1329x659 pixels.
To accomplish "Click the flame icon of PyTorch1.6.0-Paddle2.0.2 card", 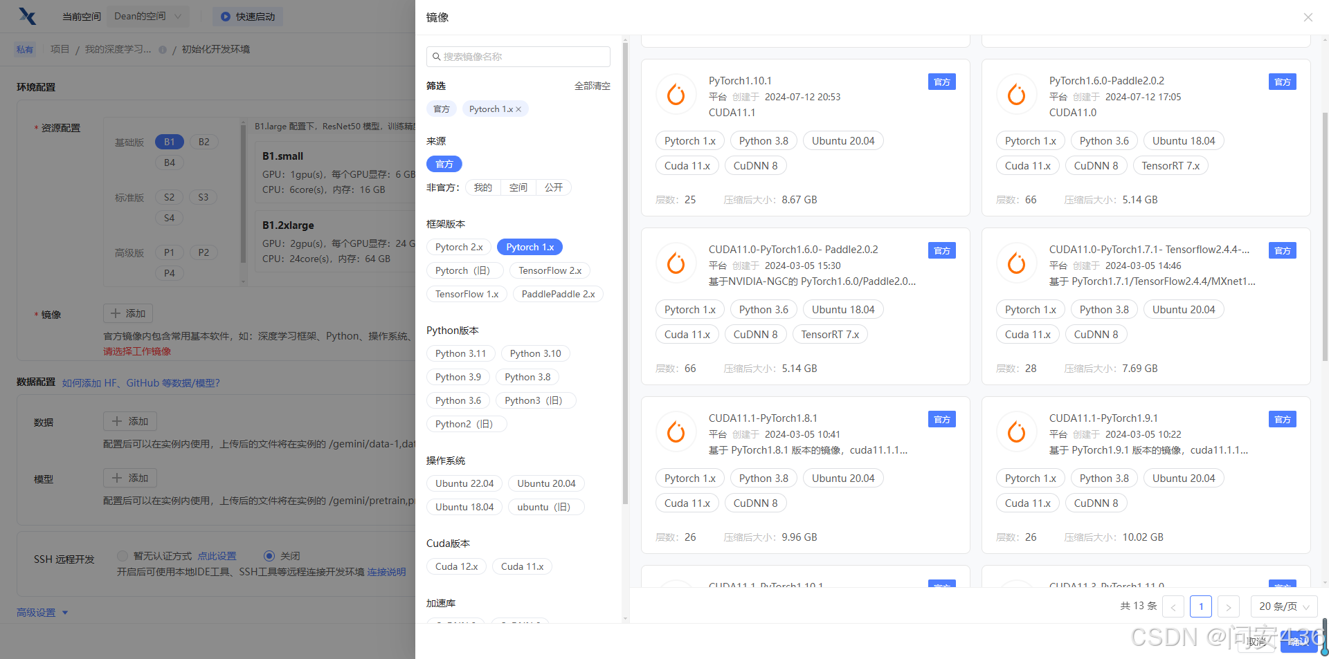I will pos(1017,94).
